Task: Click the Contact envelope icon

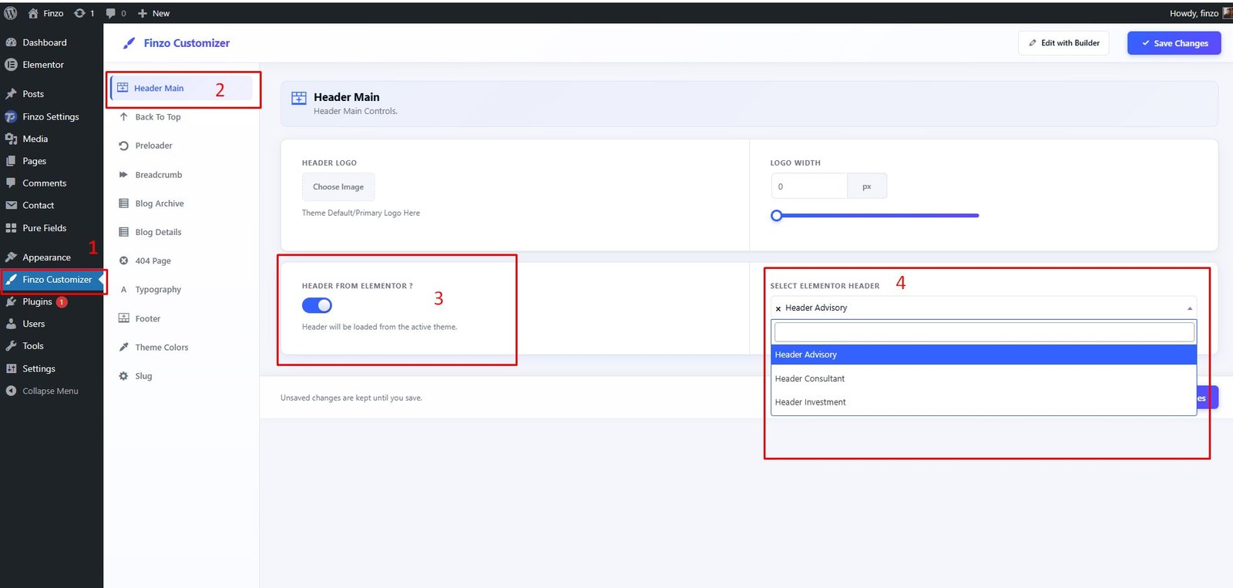Action: click(11, 206)
